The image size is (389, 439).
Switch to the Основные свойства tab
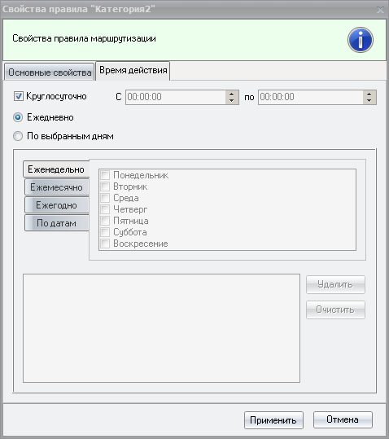click(50, 72)
